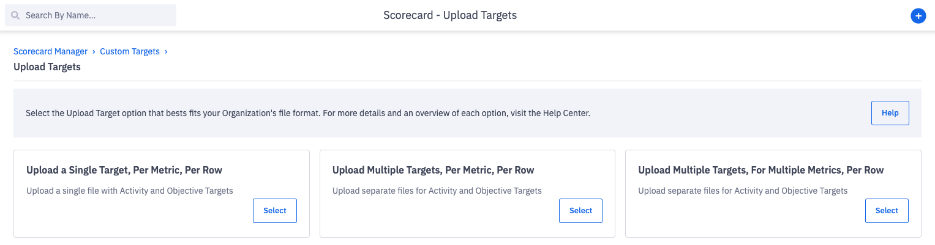Select Multiple Targets, For Multiple Metrics option
This screenshot has height=245, width=935.
tap(886, 211)
